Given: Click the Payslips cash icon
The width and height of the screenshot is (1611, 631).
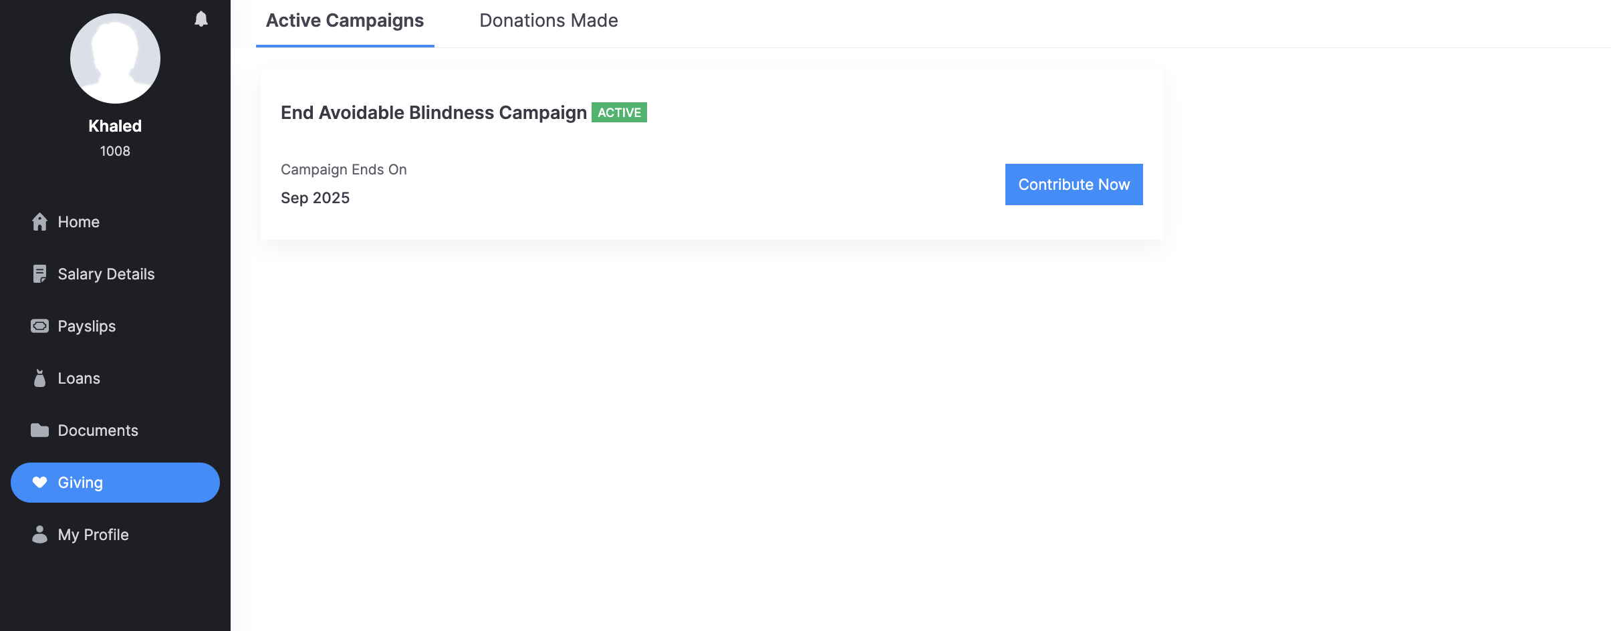Looking at the screenshot, I should [x=39, y=326].
